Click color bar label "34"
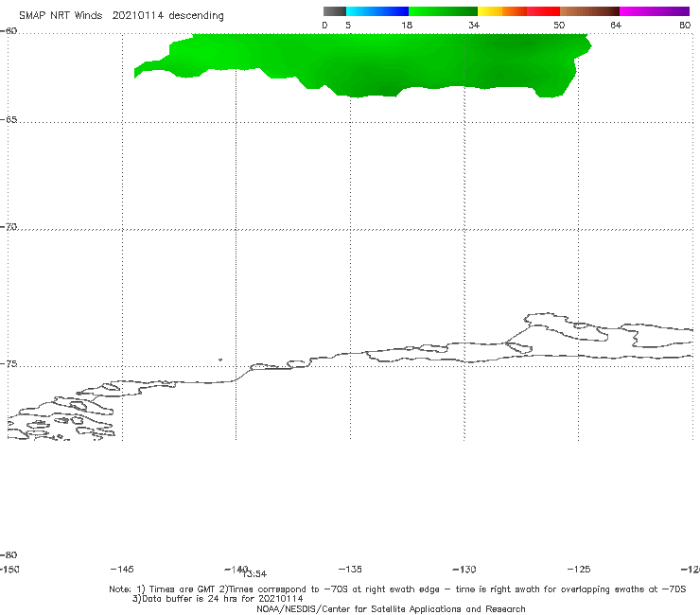This screenshot has width=700, height=615. (474, 25)
